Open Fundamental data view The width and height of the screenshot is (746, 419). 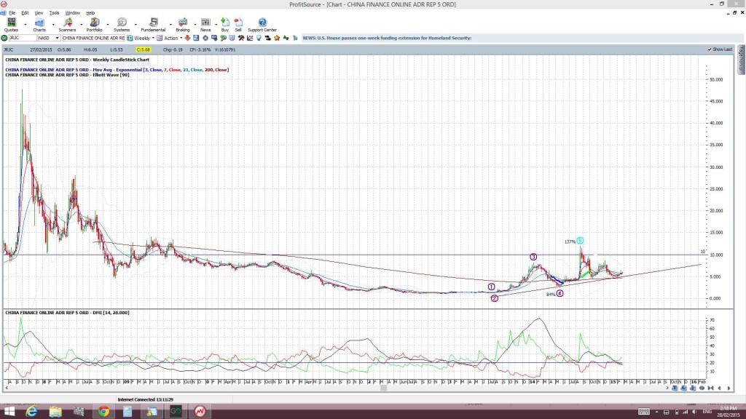coord(153,25)
